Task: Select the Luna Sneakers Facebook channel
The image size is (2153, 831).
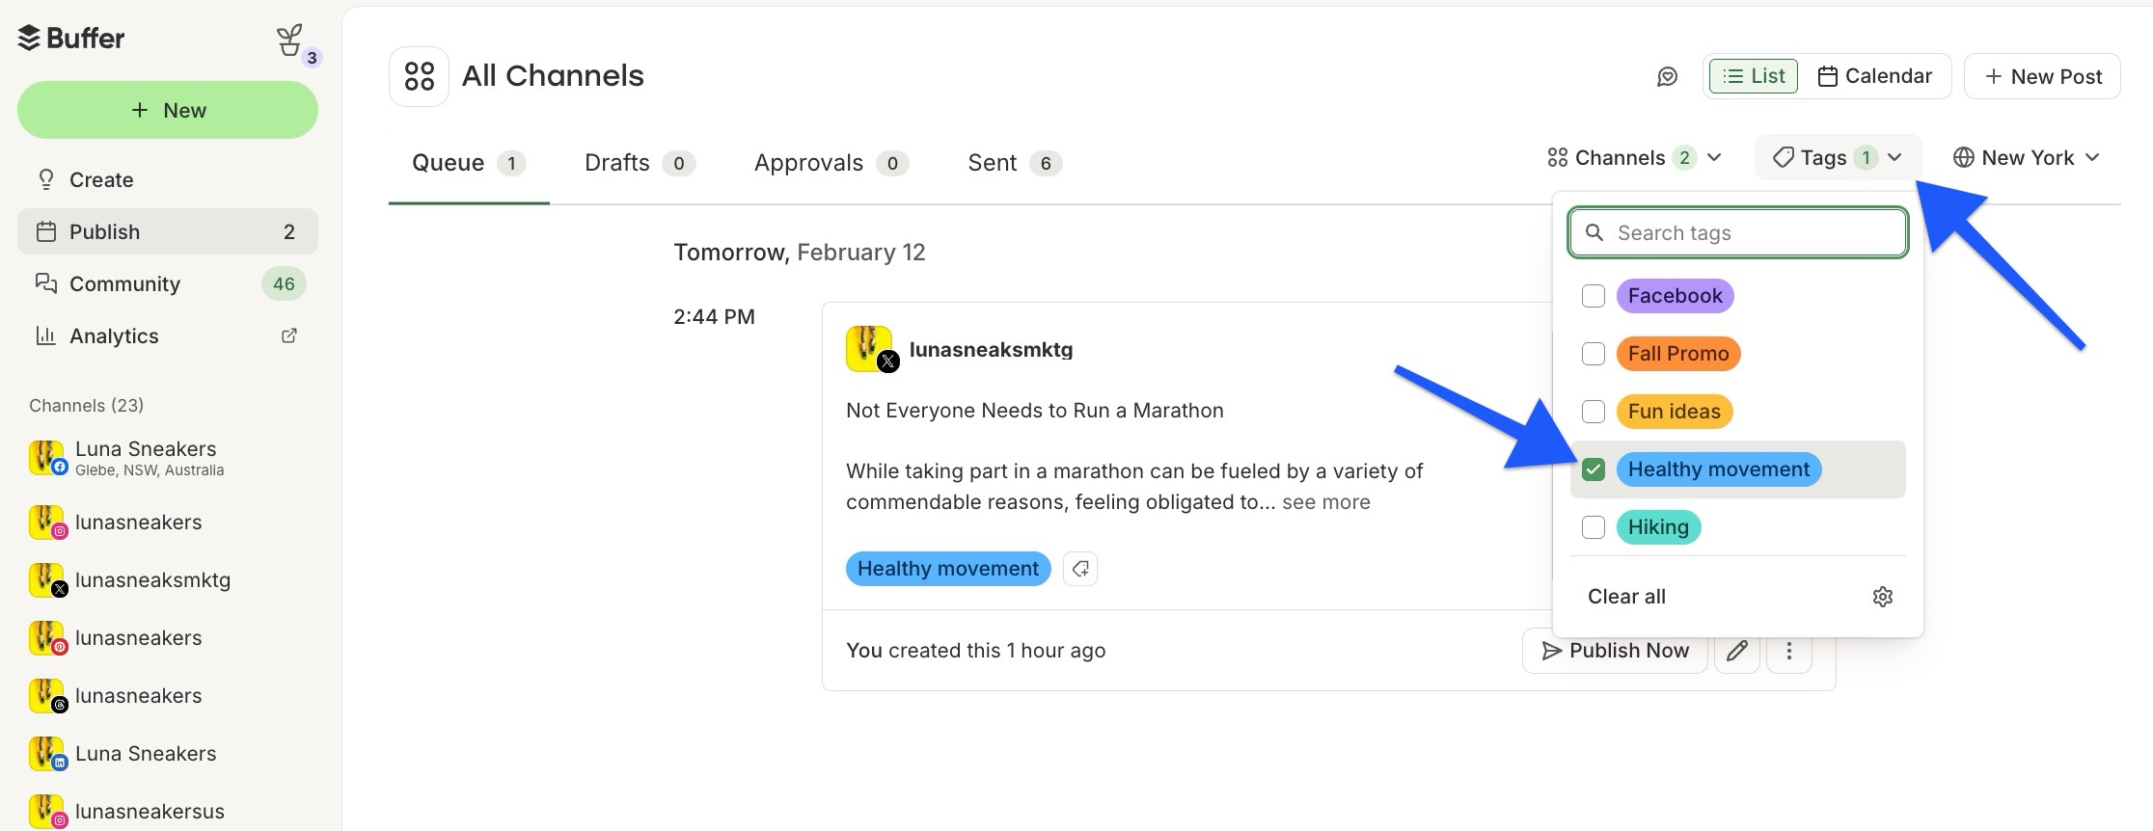Action: click(168, 458)
